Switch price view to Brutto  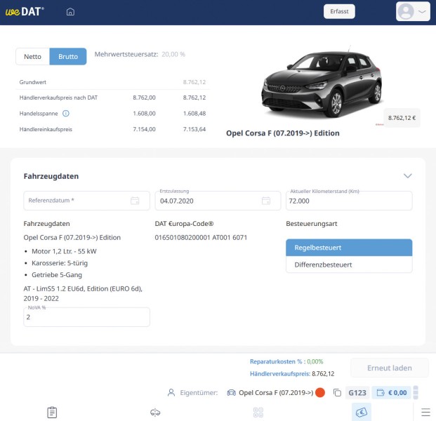coord(68,56)
